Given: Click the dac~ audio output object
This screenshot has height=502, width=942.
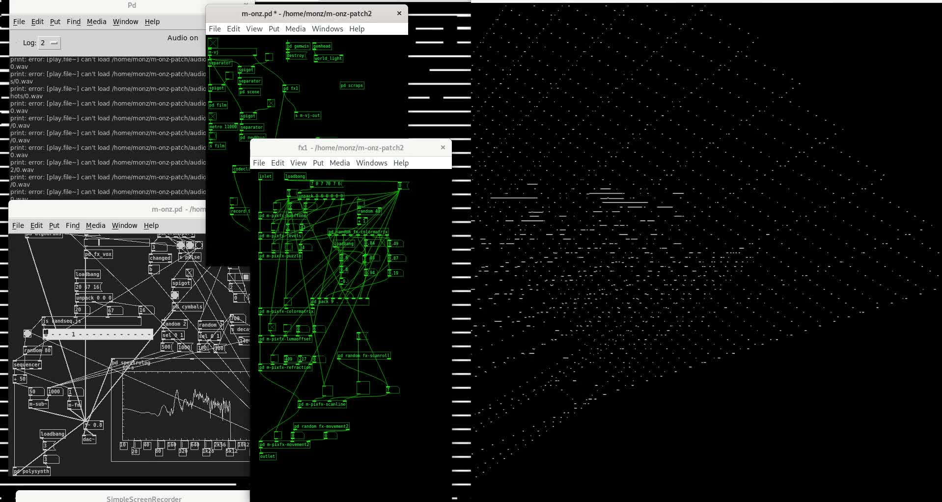Looking at the screenshot, I should [x=89, y=440].
